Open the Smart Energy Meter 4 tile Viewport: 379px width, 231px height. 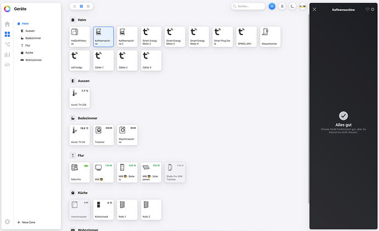(x=199, y=37)
